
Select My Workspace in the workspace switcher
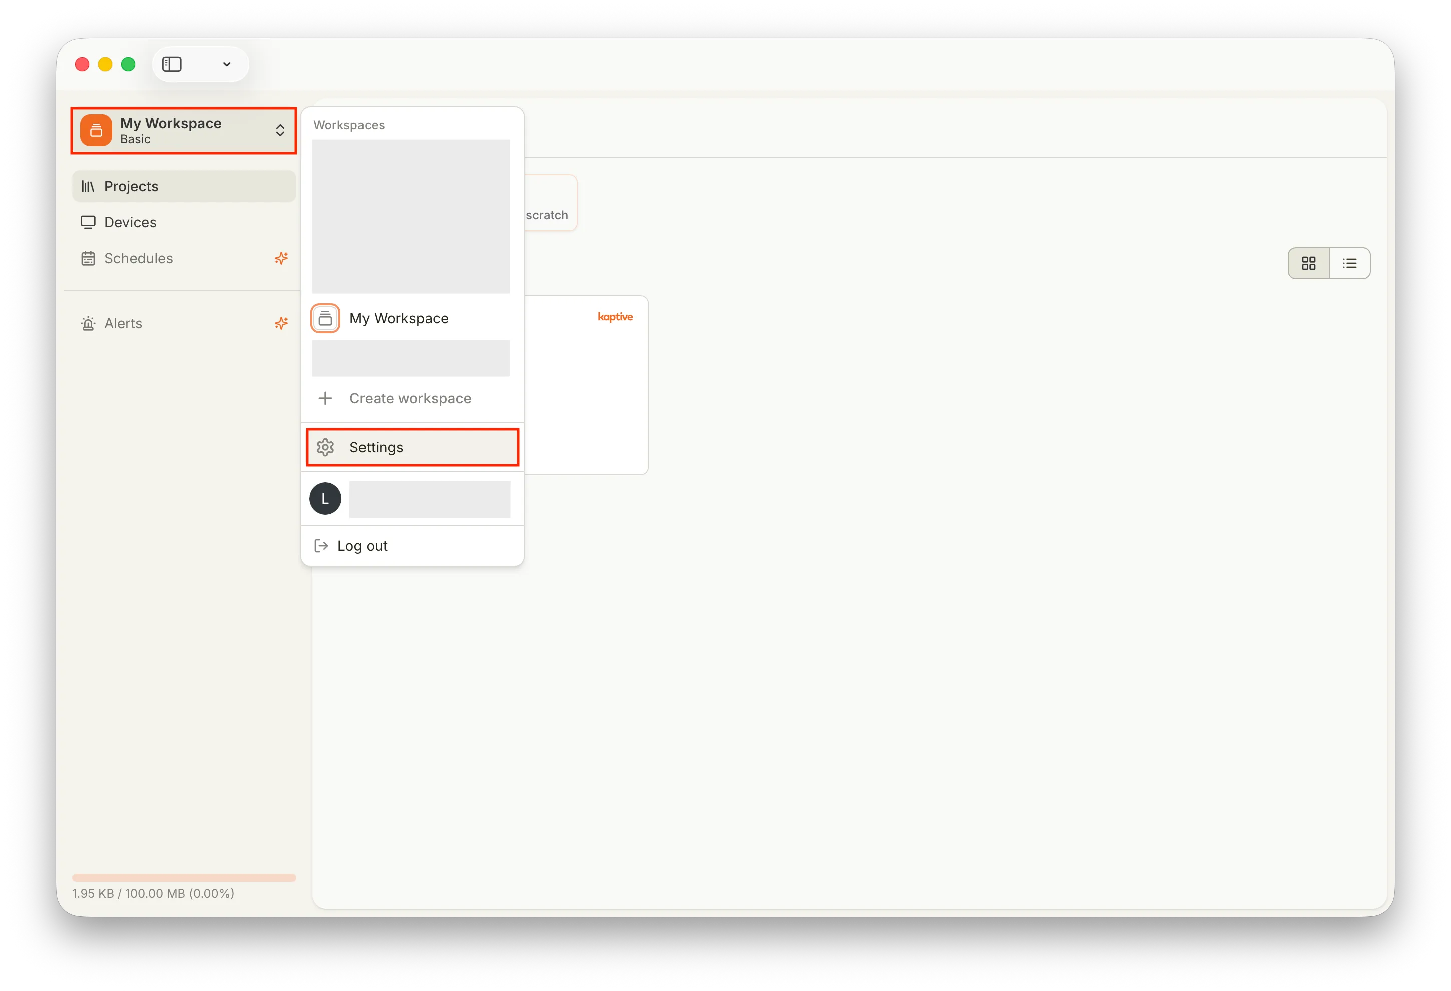pyautogui.click(x=399, y=318)
